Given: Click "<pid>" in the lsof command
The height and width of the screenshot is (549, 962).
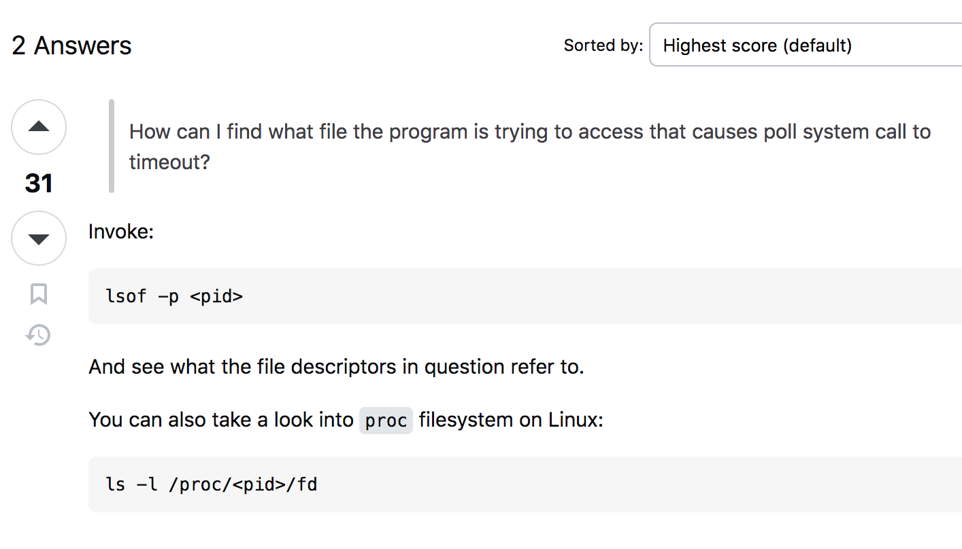Looking at the screenshot, I should tap(216, 296).
